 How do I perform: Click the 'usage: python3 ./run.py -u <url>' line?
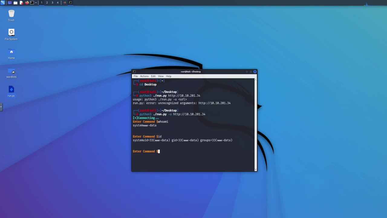pos(160,99)
